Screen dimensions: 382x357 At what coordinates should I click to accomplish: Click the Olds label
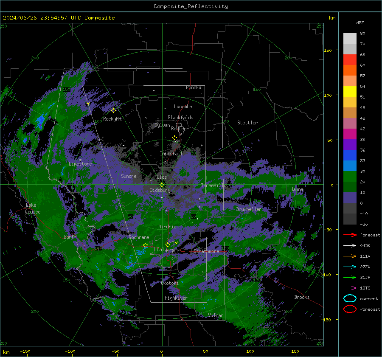[x=162, y=177]
